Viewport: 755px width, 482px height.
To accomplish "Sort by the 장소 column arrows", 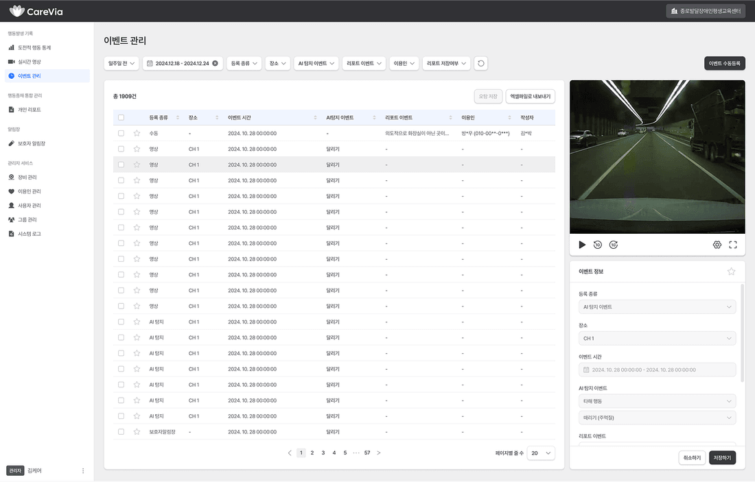I will [217, 117].
